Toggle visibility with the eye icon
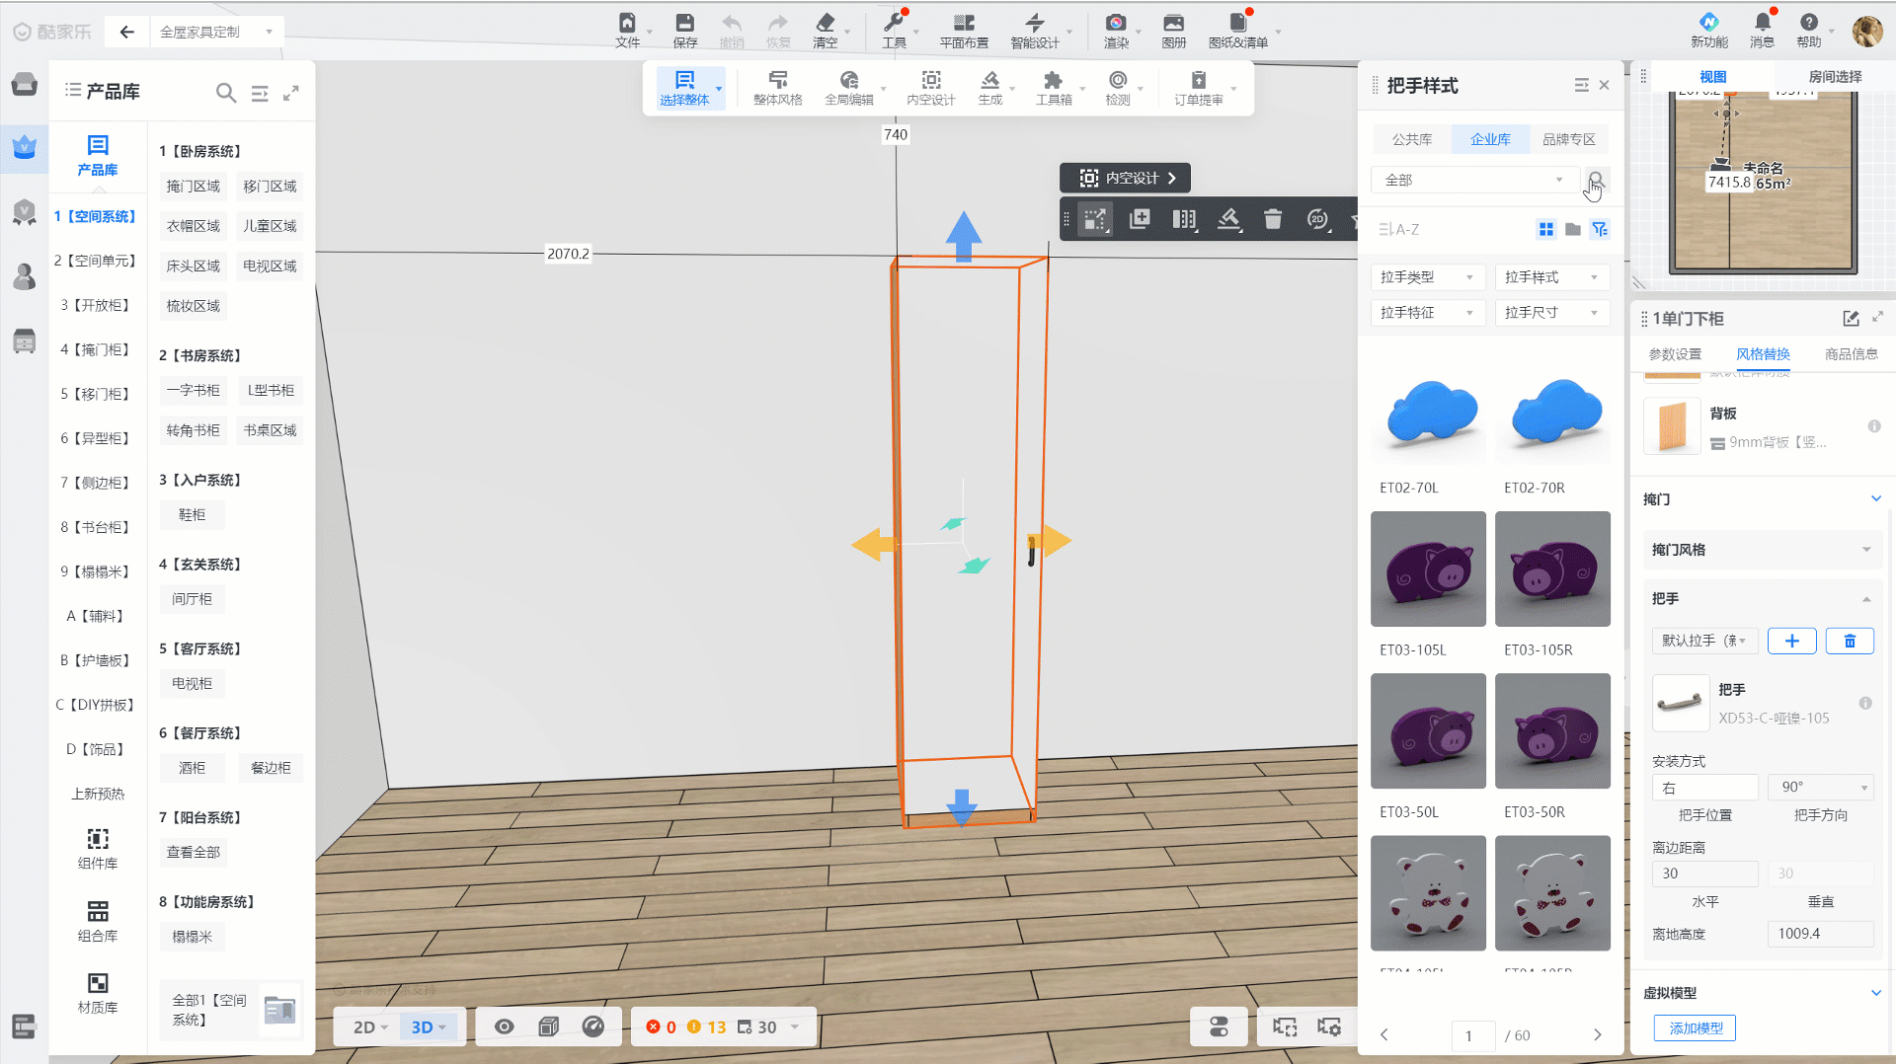1896x1064 pixels. pos(504,1026)
